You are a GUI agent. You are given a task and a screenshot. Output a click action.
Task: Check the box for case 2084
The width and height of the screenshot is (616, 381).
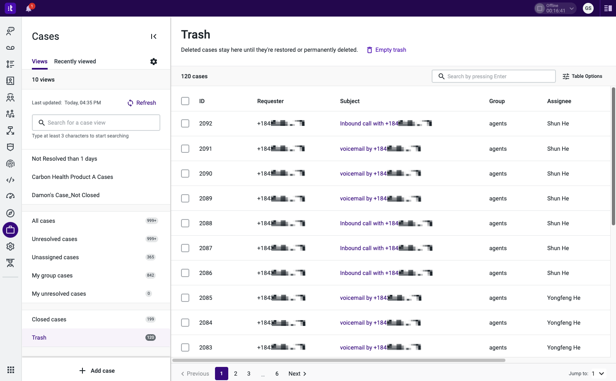pos(185,323)
